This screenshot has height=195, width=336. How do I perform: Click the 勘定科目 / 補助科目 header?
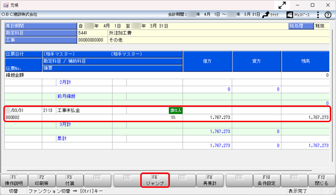coord(112,61)
